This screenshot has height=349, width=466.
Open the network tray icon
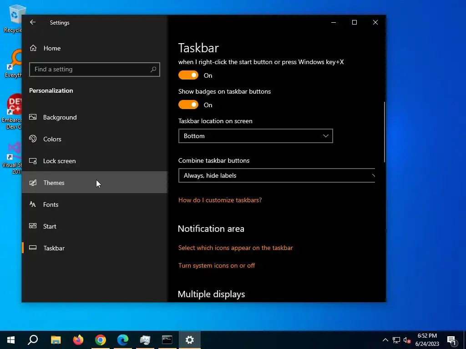tap(396, 340)
